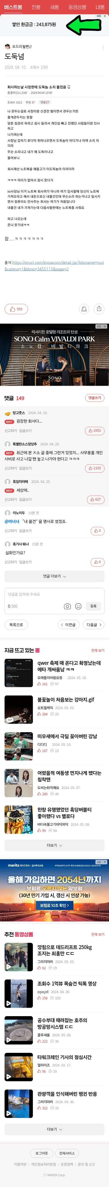109x1187 pixels.
Task: Open the enuri.com source link
Action: coord(54,265)
